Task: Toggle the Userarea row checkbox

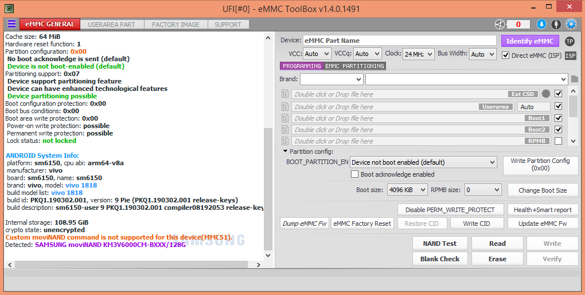Action: pyautogui.click(x=558, y=106)
